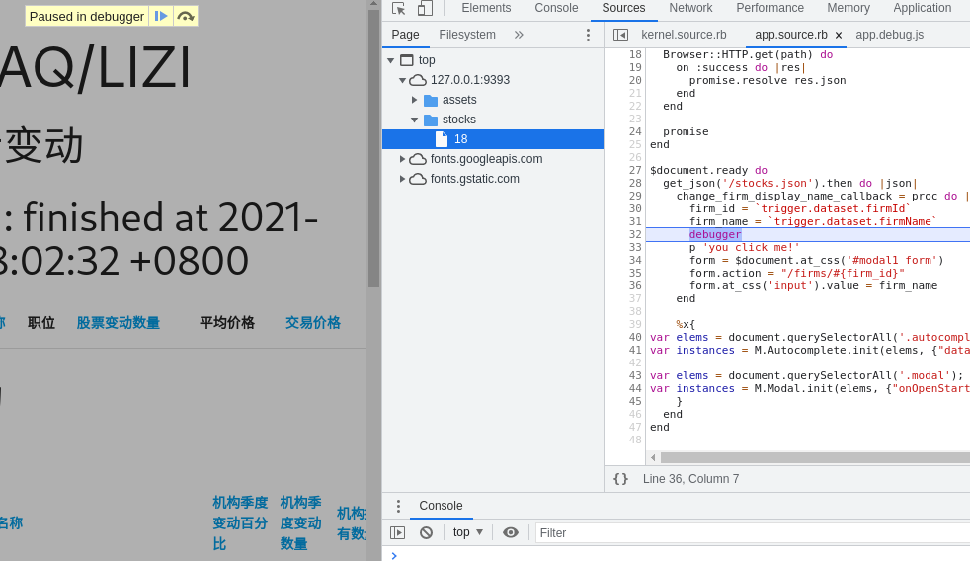Viewport: 970px width, 561px height.
Task: Show more navigator tabs chevron
Action: click(519, 35)
